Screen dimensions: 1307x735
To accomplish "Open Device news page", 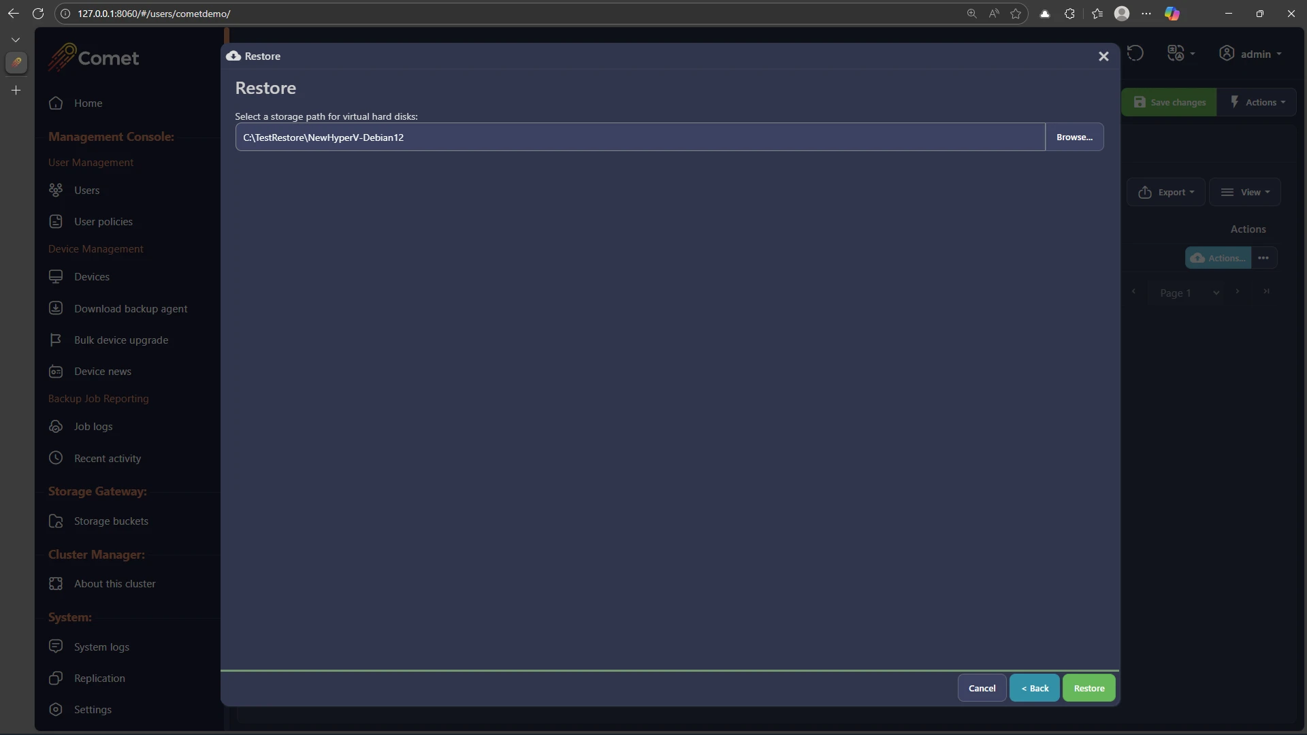I will (x=103, y=371).
